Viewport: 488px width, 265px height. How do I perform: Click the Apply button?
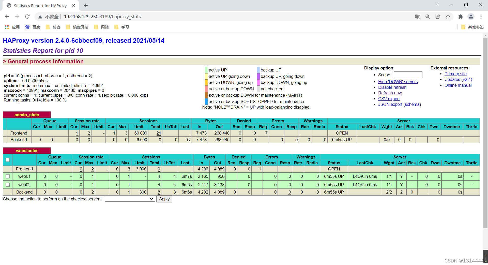164,199
